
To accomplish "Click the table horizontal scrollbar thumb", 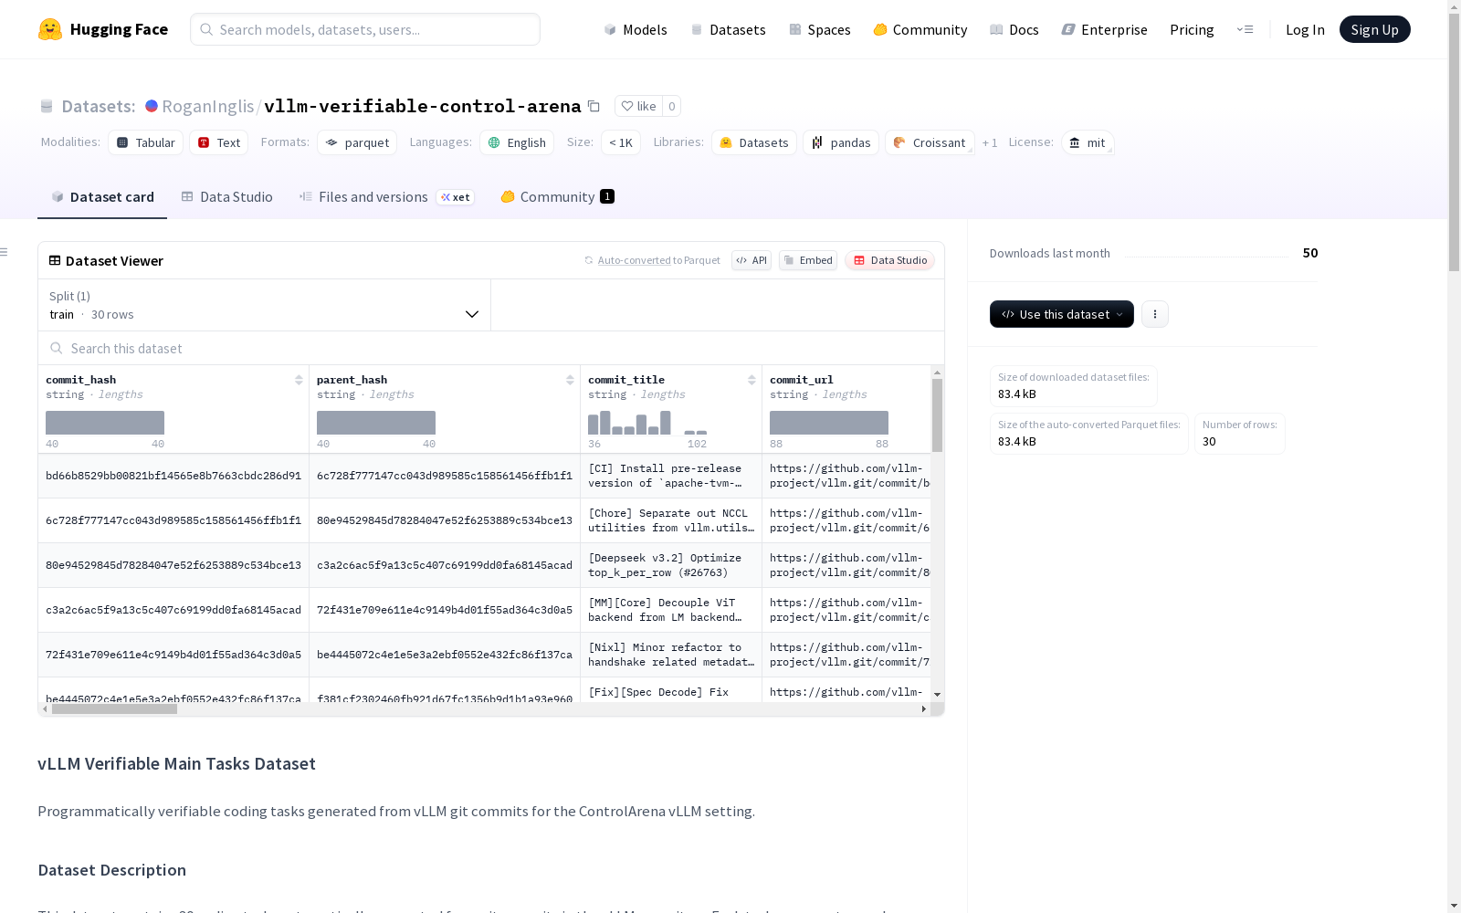I will pos(114,708).
